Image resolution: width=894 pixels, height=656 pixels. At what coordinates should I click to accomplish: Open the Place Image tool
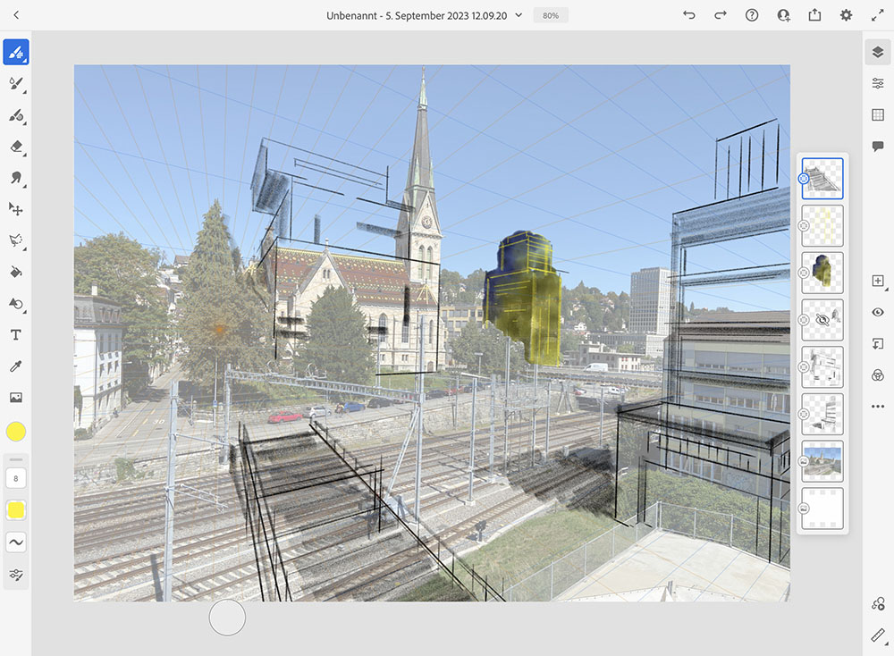click(15, 398)
